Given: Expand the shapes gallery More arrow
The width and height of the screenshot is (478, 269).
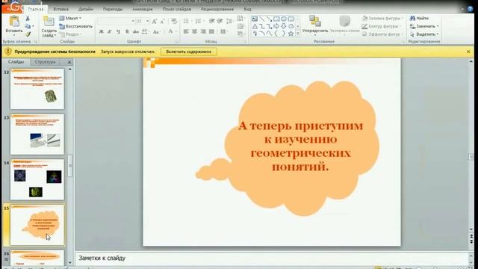Looking at the screenshot, I should coord(298,34).
